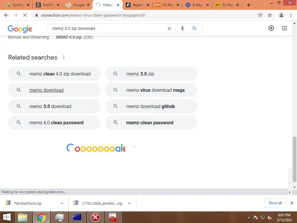Click the address bar URL
Screen dimensions: 297x223
click(93, 15)
